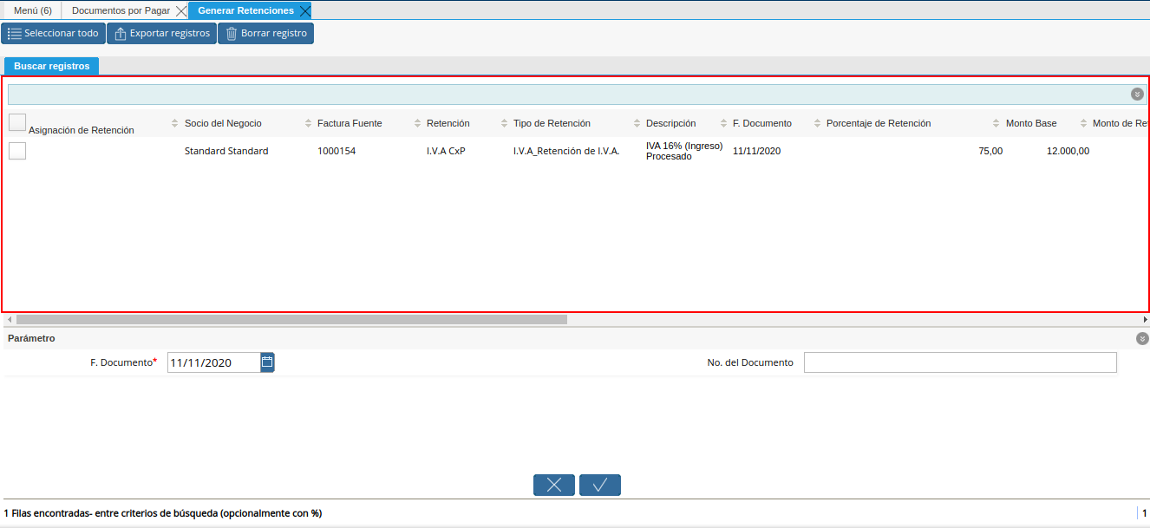Sort by Asignación de Retención column

pyautogui.click(x=82, y=130)
